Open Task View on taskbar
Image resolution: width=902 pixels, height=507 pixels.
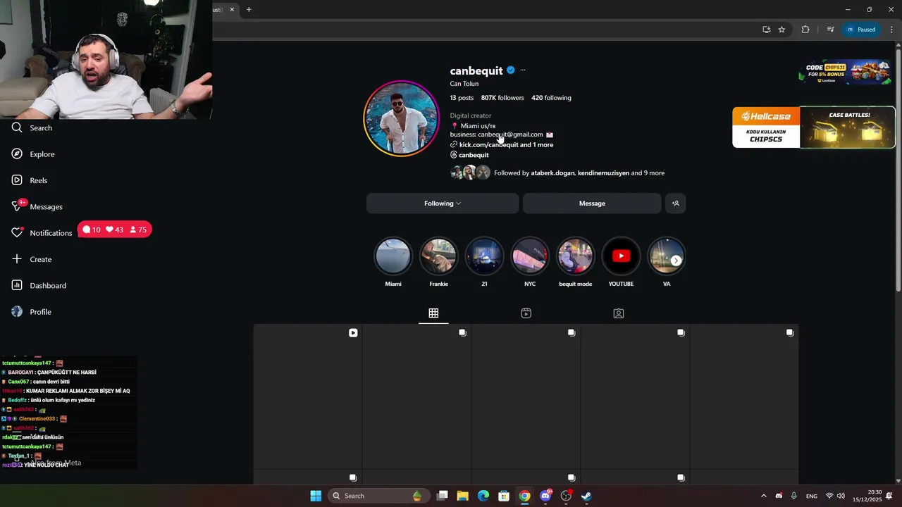pos(442,496)
